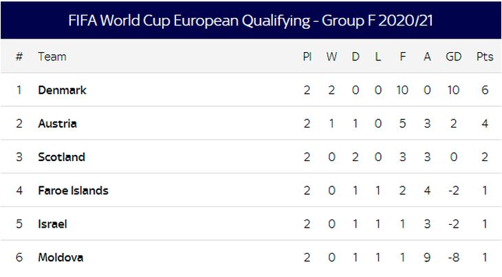Viewport: 502px width, 277px height.
Task: Click the Team column header
Action: tap(52, 57)
